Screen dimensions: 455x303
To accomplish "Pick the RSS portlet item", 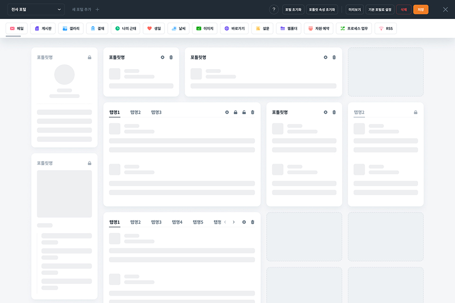I will 386,28.
